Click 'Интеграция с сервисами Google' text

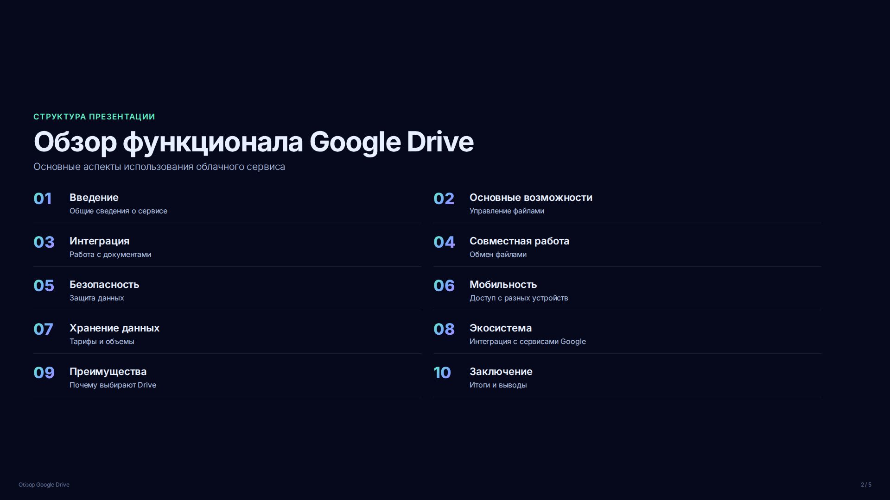pyautogui.click(x=528, y=342)
